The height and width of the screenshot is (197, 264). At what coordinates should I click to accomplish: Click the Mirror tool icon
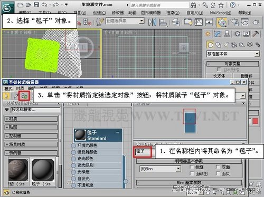coord(152,22)
